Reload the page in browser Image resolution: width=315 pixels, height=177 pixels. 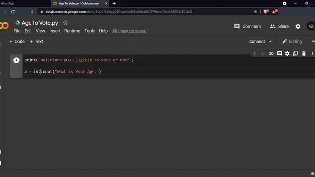pos(13,12)
